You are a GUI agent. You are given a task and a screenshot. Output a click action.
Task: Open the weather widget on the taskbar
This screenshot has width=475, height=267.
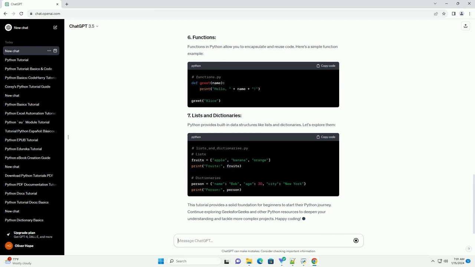pos(18,261)
